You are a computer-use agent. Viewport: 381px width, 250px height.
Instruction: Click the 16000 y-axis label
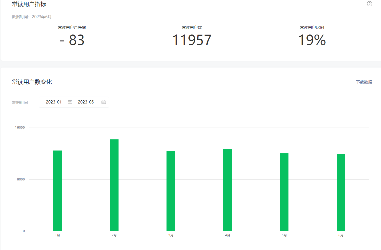pos(20,127)
